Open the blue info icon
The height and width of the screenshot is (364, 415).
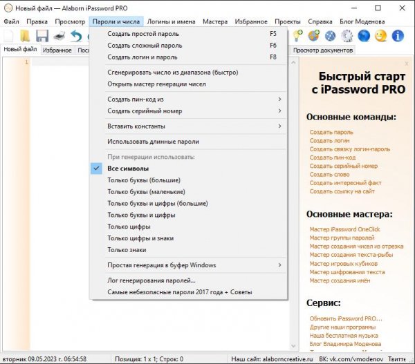398,36
